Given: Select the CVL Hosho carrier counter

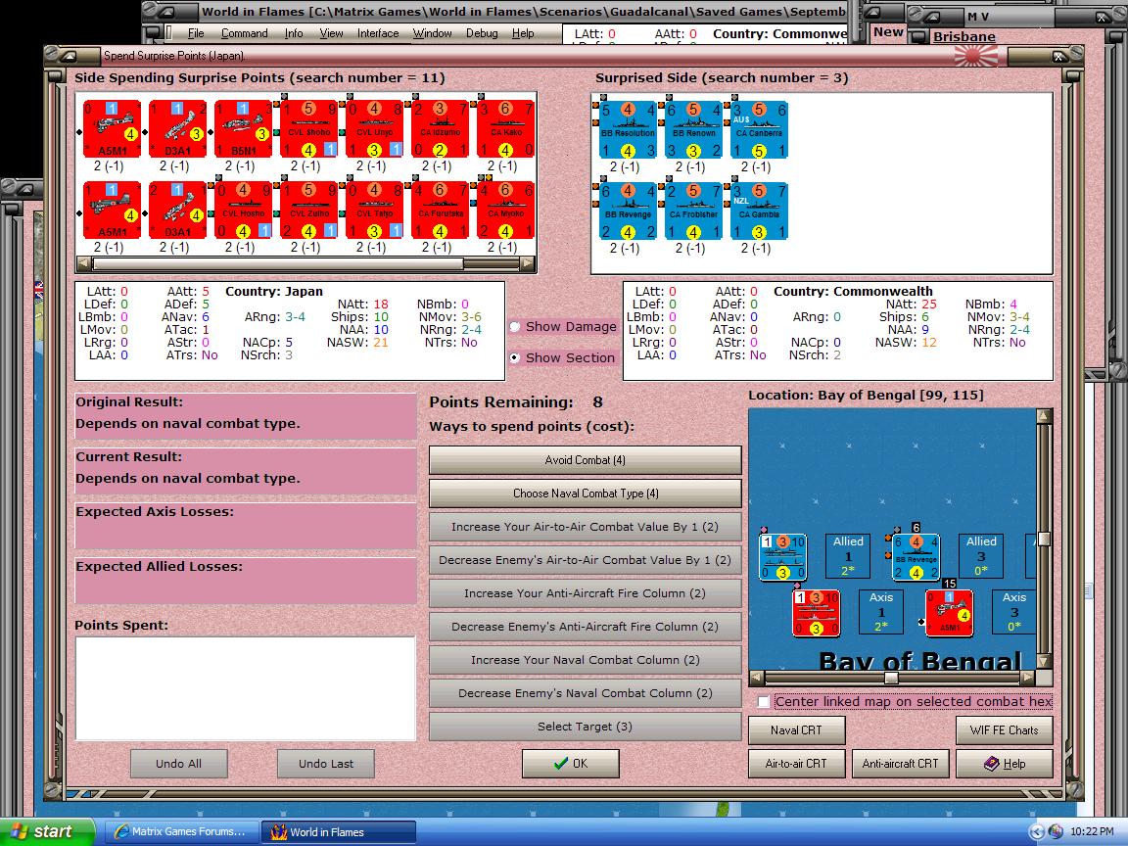Looking at the screenshot, I should [243, 211].
